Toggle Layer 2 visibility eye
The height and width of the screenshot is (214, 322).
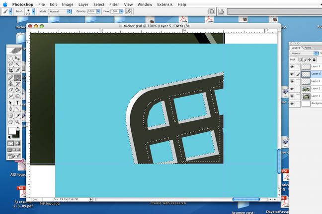coord(292,89)
